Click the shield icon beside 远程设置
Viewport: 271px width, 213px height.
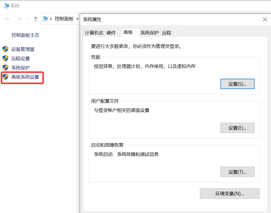click(x=6, y=58)
